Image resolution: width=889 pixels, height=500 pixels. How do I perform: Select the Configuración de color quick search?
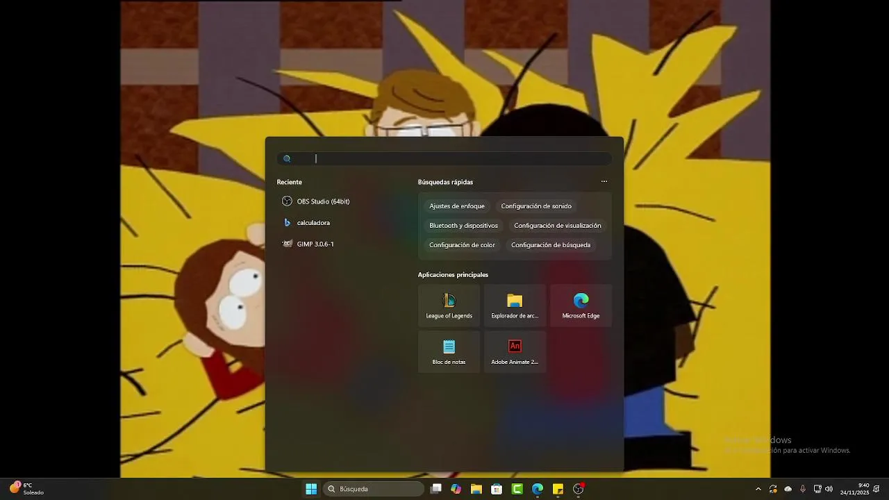click(x=462, y=245)
